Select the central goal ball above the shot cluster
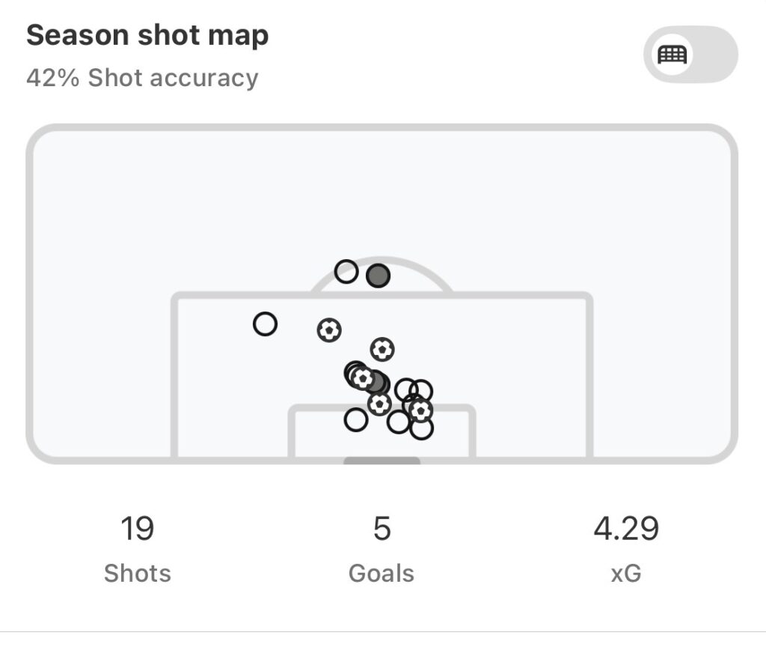 pos(382,349)
